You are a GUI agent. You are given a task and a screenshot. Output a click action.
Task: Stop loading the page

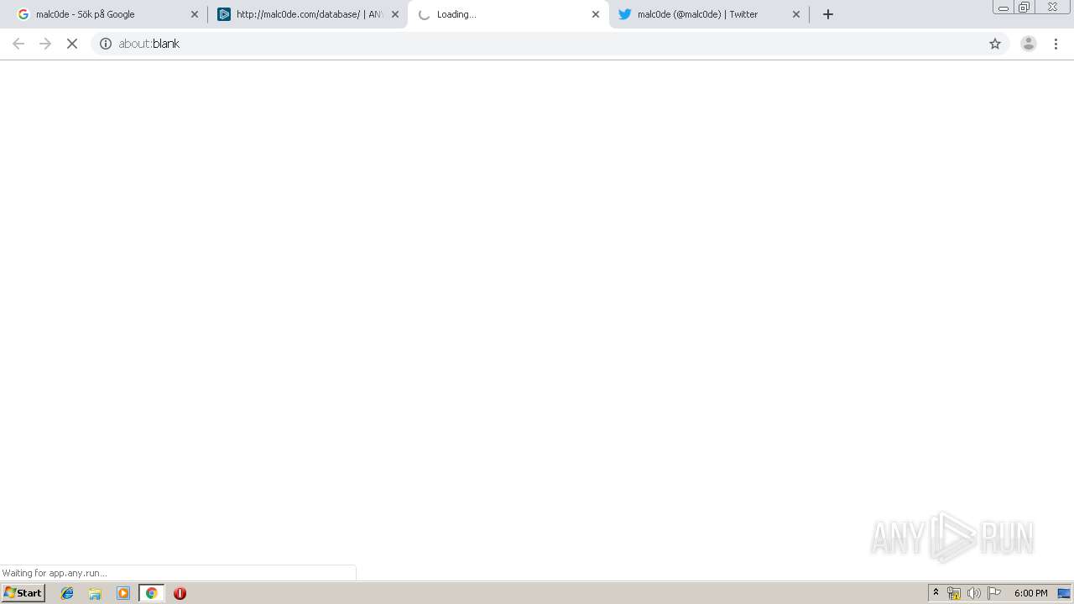click(72, 44)
